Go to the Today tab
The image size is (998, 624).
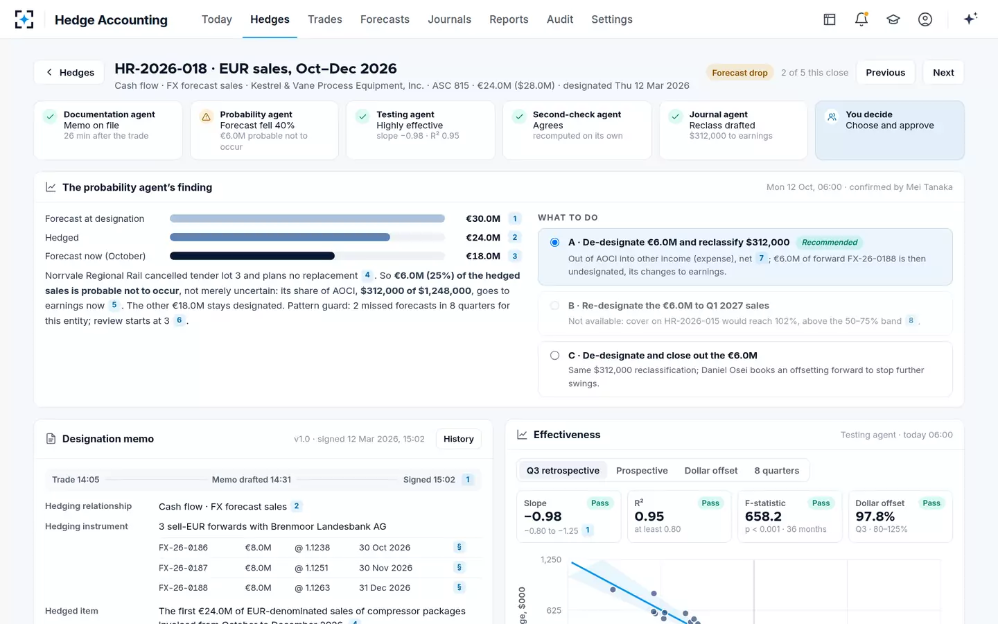(217, 19)
